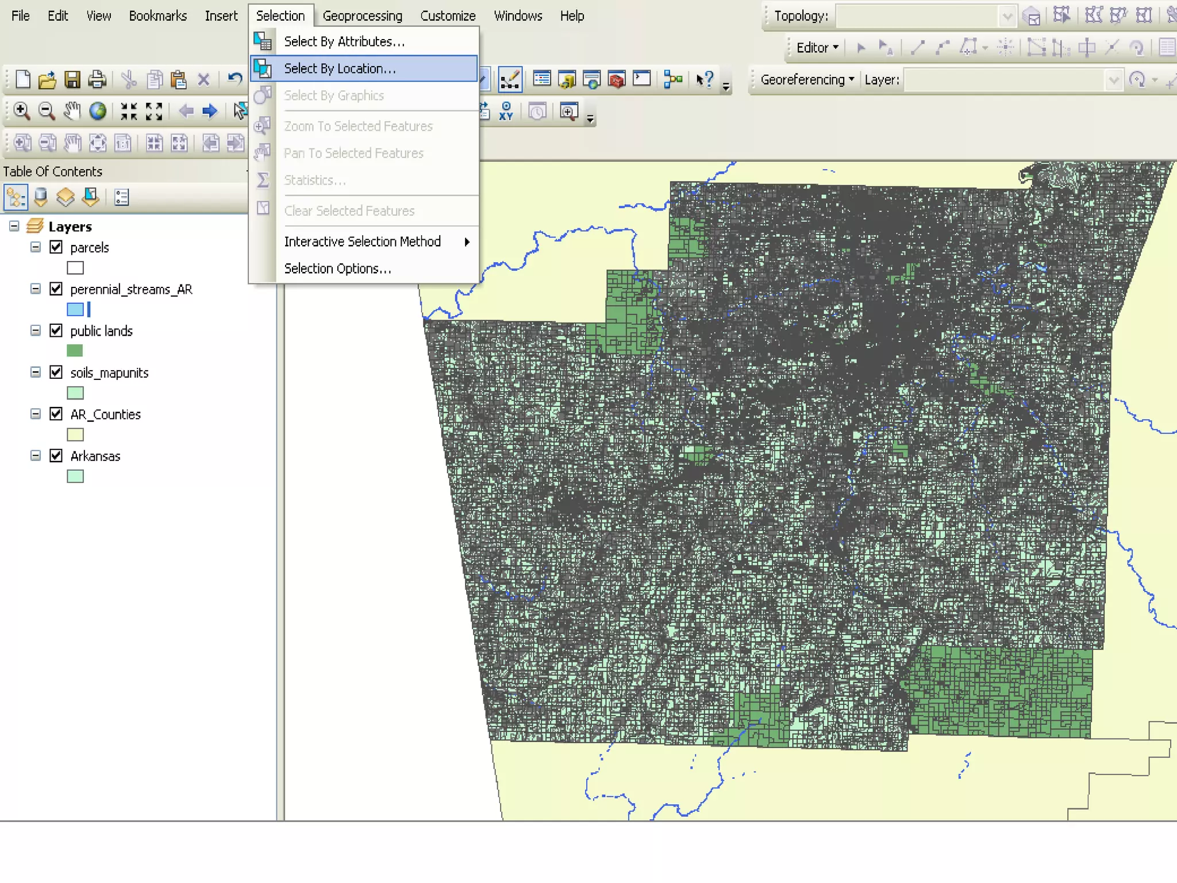Click the green public lands symbol swatch
This screenshot has height=883, width=1177.
pyautogui.click(x=75, y=351)
